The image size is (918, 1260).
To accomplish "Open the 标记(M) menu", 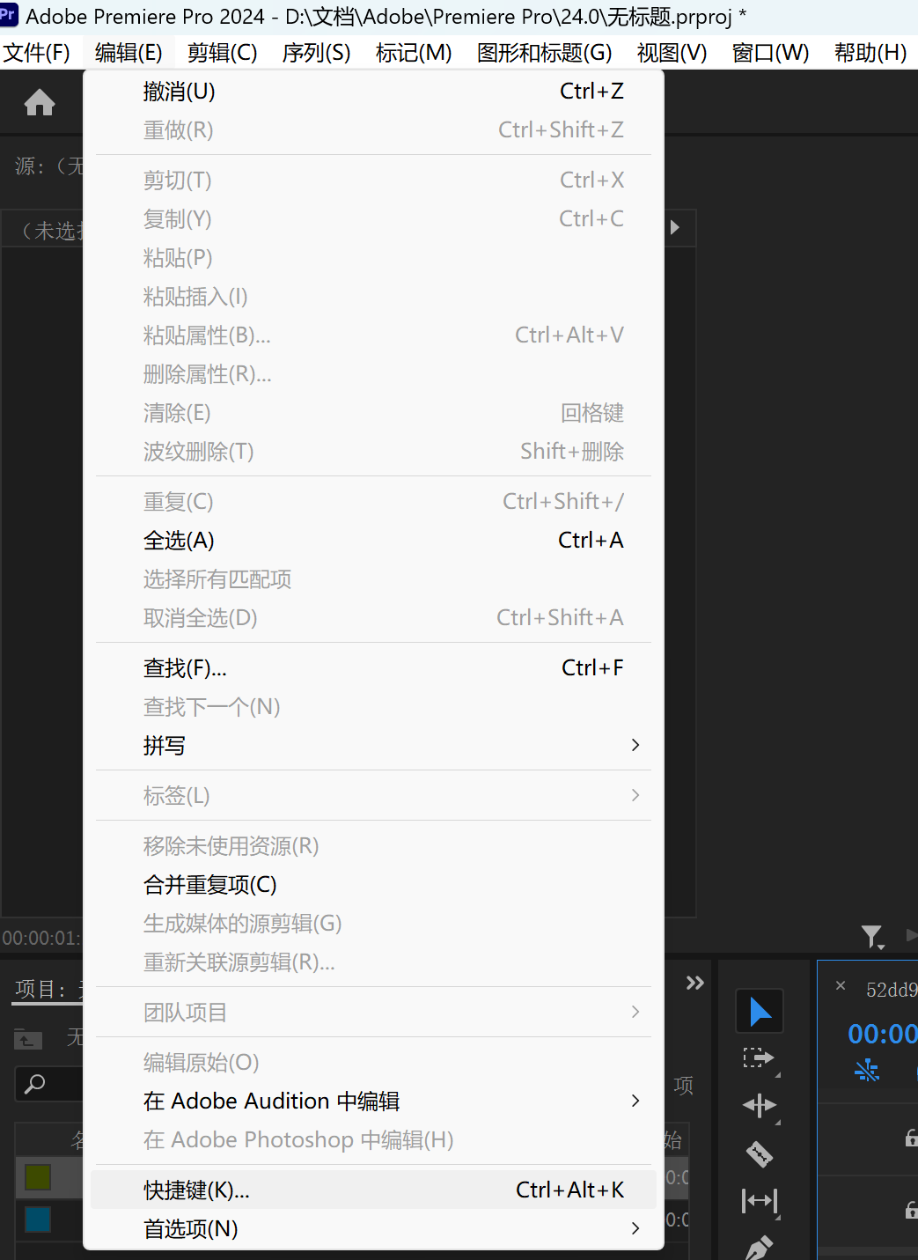I will 414,53.
